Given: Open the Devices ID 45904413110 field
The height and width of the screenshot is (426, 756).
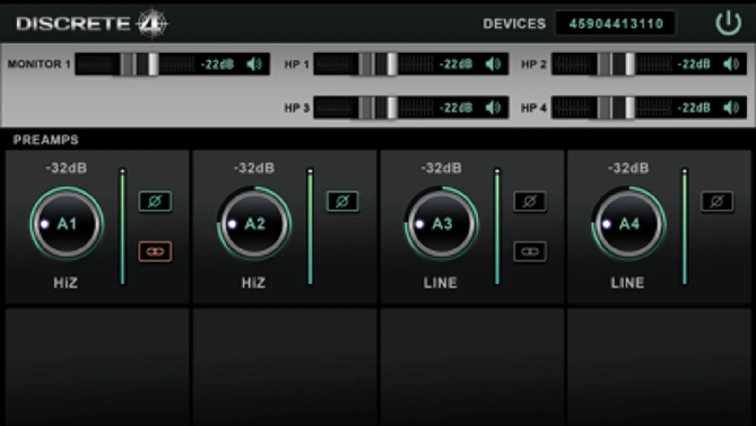Looking at the screenshot, I should click(616, 23).
